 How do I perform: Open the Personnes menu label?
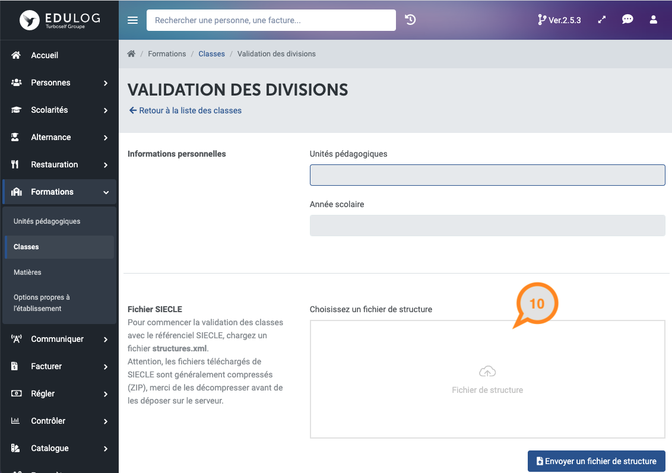(50, 82)
